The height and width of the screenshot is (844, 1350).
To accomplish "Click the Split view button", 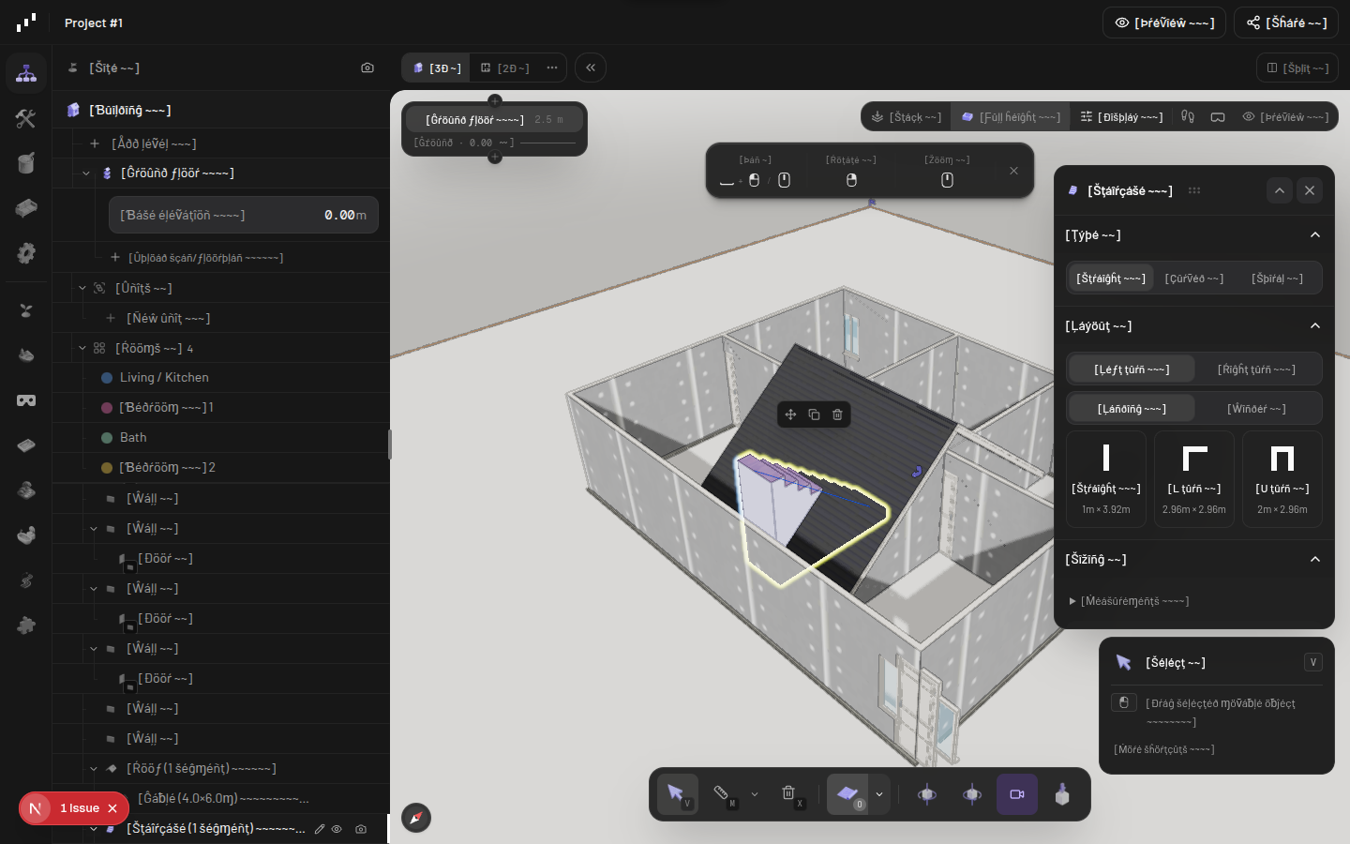I will [1297, 68].
